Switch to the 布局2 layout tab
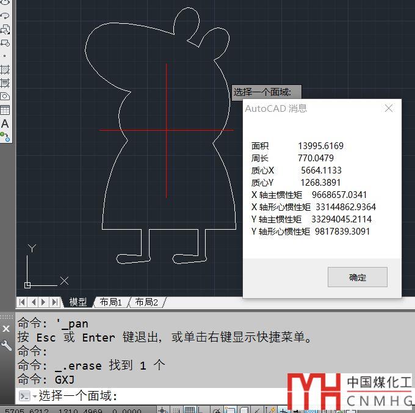The image size is (415, 413). pyautogui.click(x=146, y=302)
